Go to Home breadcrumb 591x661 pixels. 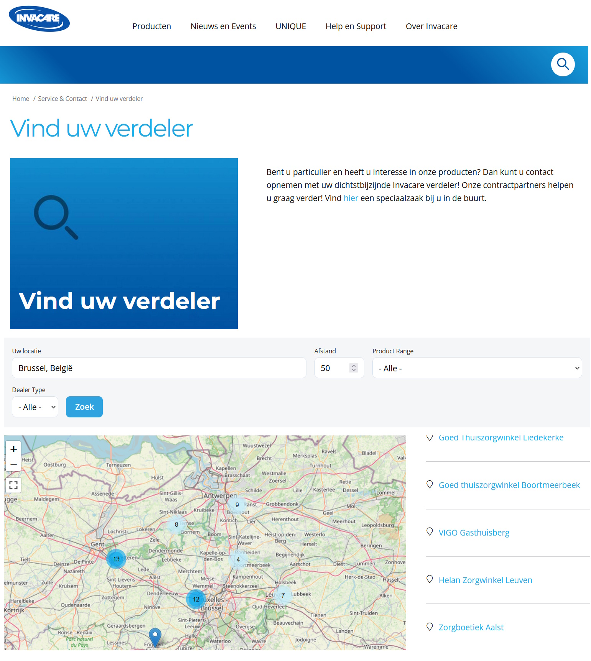point(21,99)
